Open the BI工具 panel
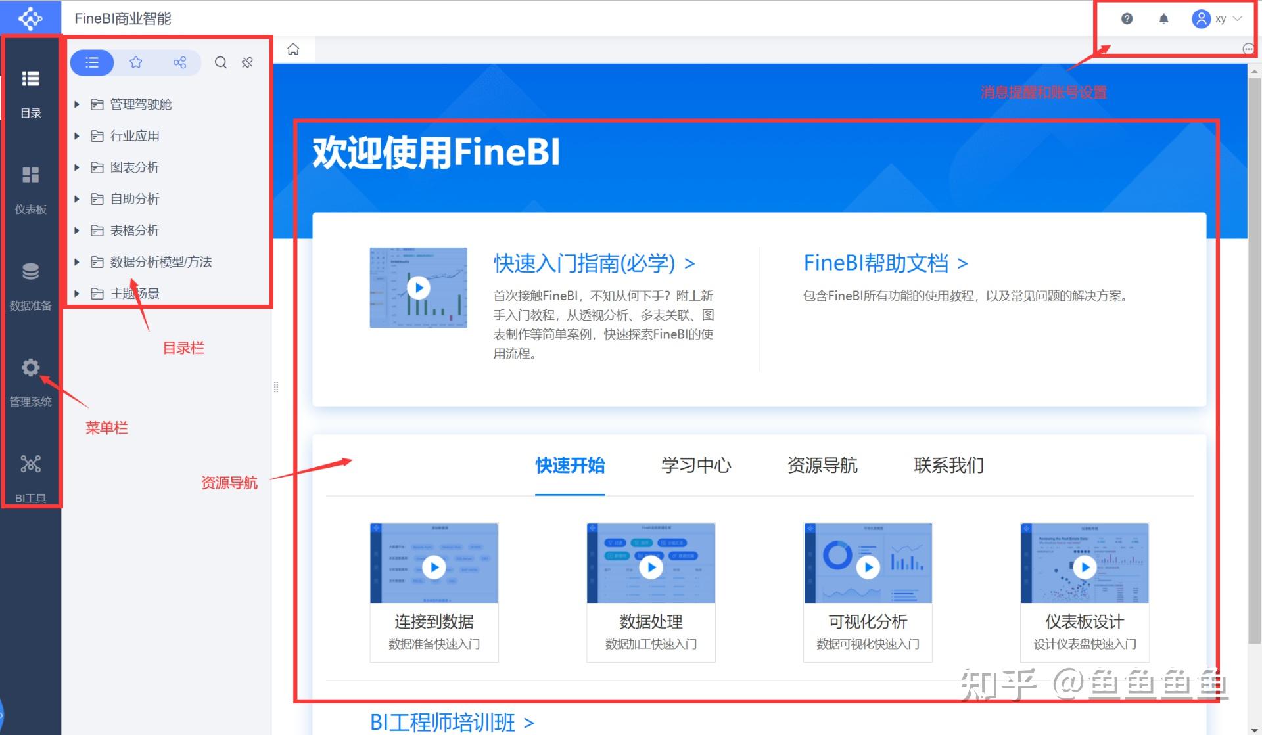The width and height of the screenshot is (1262, 735). coord(30,473)
